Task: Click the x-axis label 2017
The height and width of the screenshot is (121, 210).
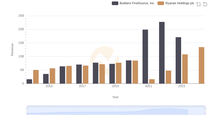Action: tap(82, 86)
